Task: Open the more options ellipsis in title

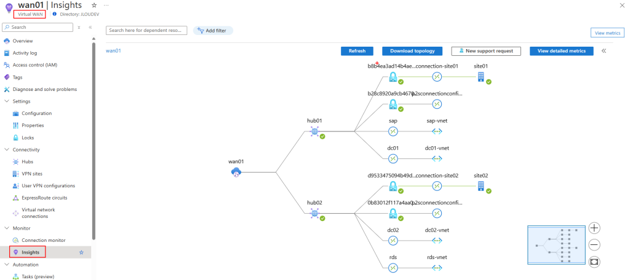Action: [106, 5]
